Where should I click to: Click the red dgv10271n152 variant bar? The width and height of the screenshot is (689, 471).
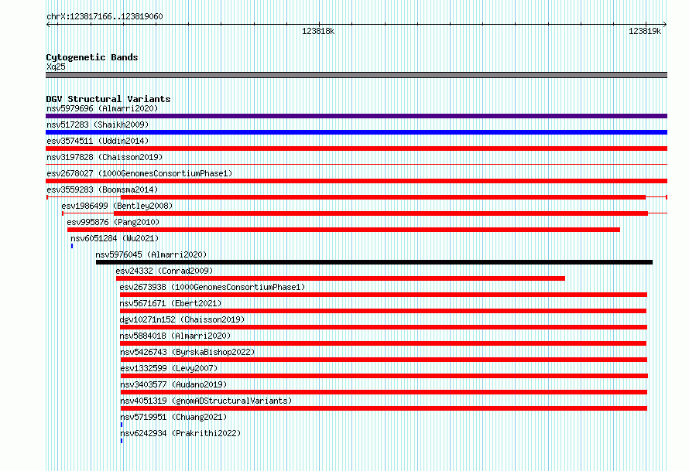click(x=384, y=327)
